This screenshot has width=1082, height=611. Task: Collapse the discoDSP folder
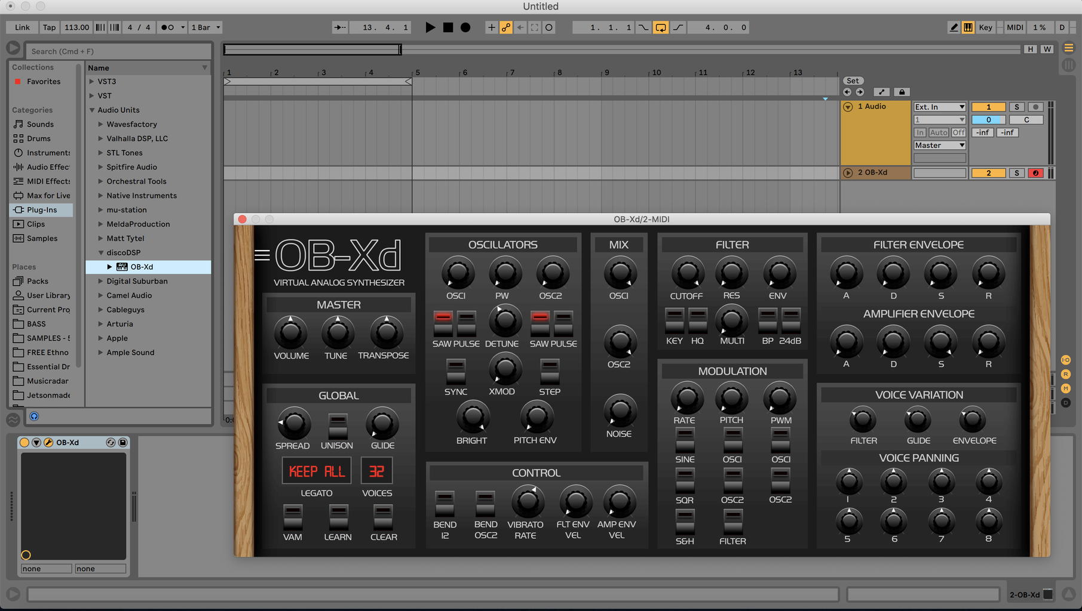(x=101, y=253)
